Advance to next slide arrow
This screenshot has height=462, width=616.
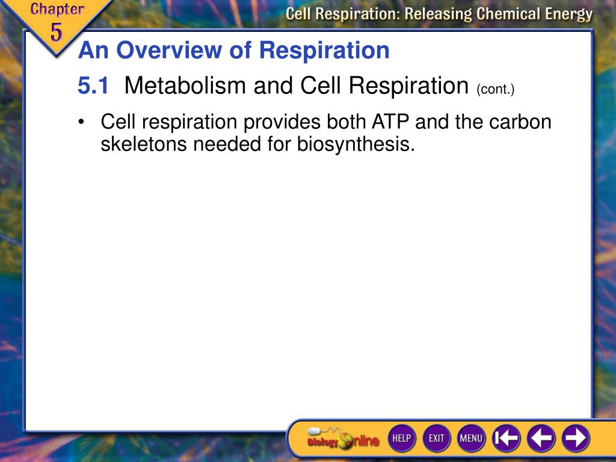point(576,438)
